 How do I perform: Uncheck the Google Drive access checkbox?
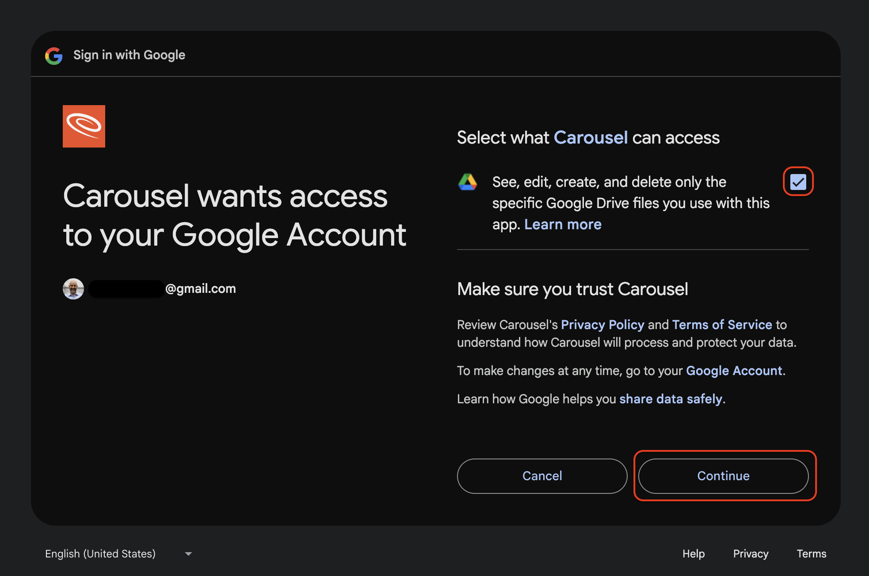pyautogui.click(x=798, y=182)
